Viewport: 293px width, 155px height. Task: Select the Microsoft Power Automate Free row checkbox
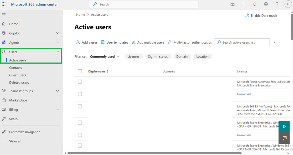click(80, 82)
